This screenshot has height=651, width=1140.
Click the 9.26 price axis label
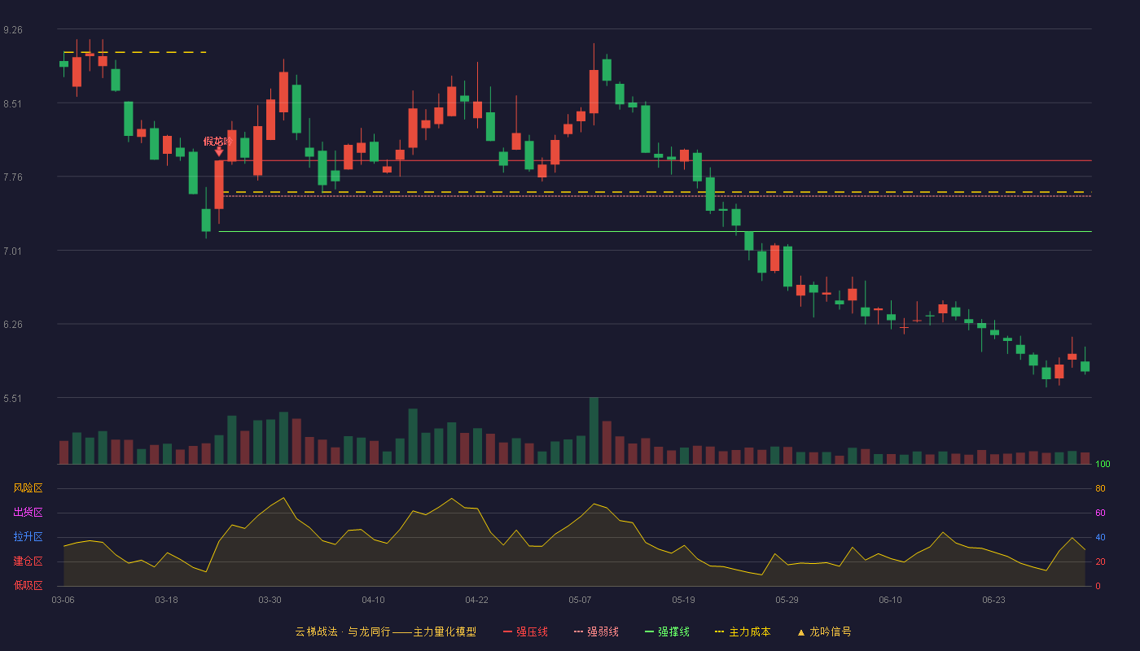coord(13,30)
